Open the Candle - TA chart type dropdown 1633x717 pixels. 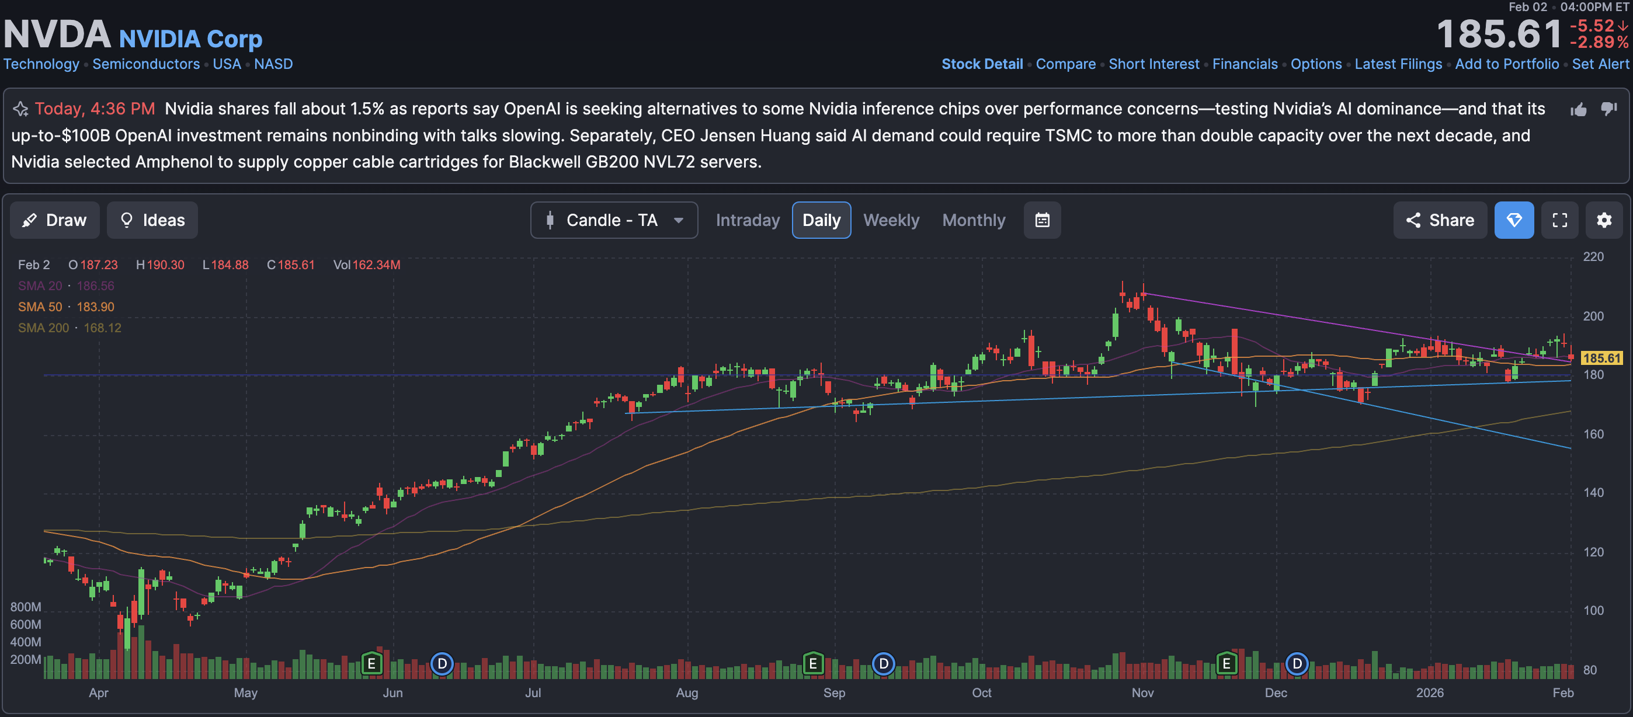(x=614, y=220)
